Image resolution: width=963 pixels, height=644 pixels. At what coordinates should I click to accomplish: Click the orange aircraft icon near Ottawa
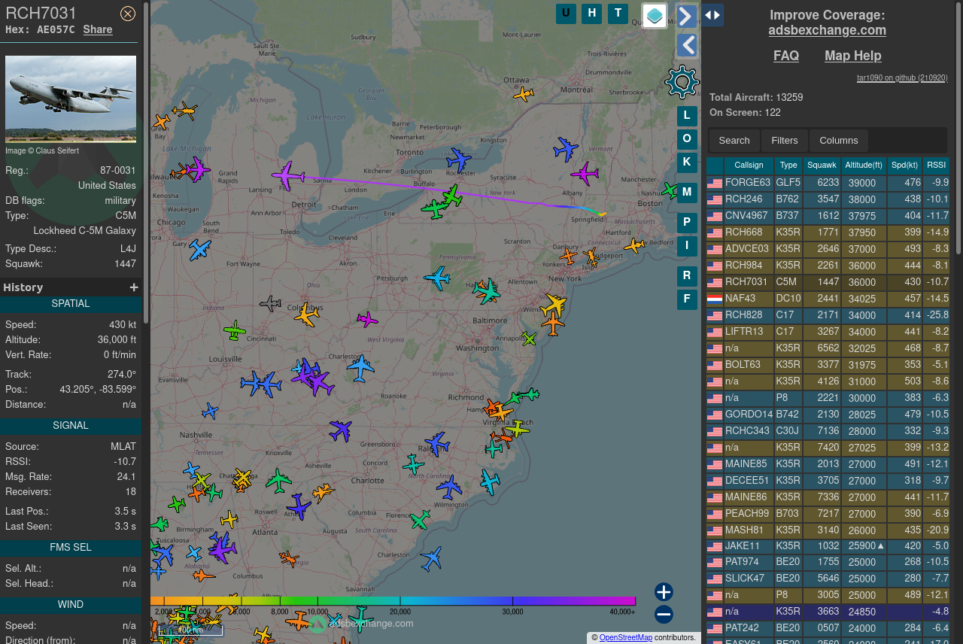(x=523, y=95)
